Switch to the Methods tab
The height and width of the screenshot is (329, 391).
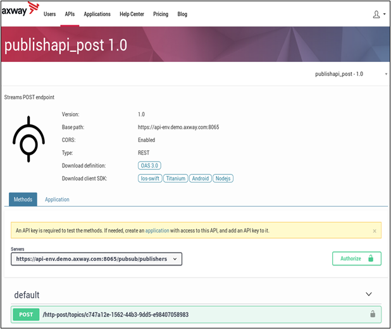(23, 200)
